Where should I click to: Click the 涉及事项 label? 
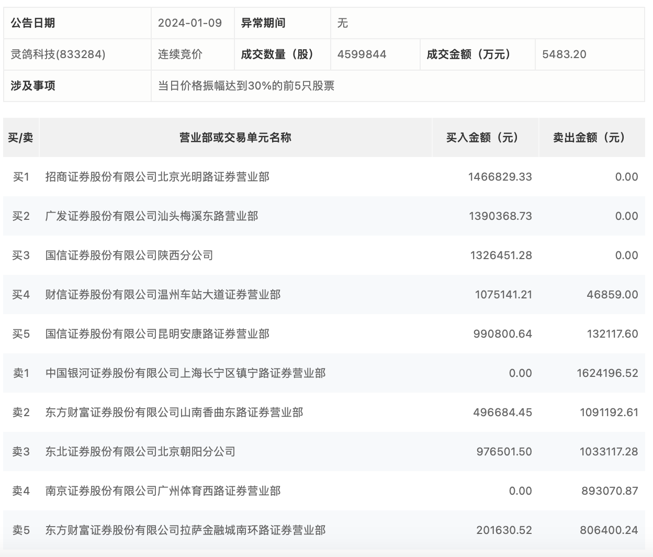click(33, 86)
